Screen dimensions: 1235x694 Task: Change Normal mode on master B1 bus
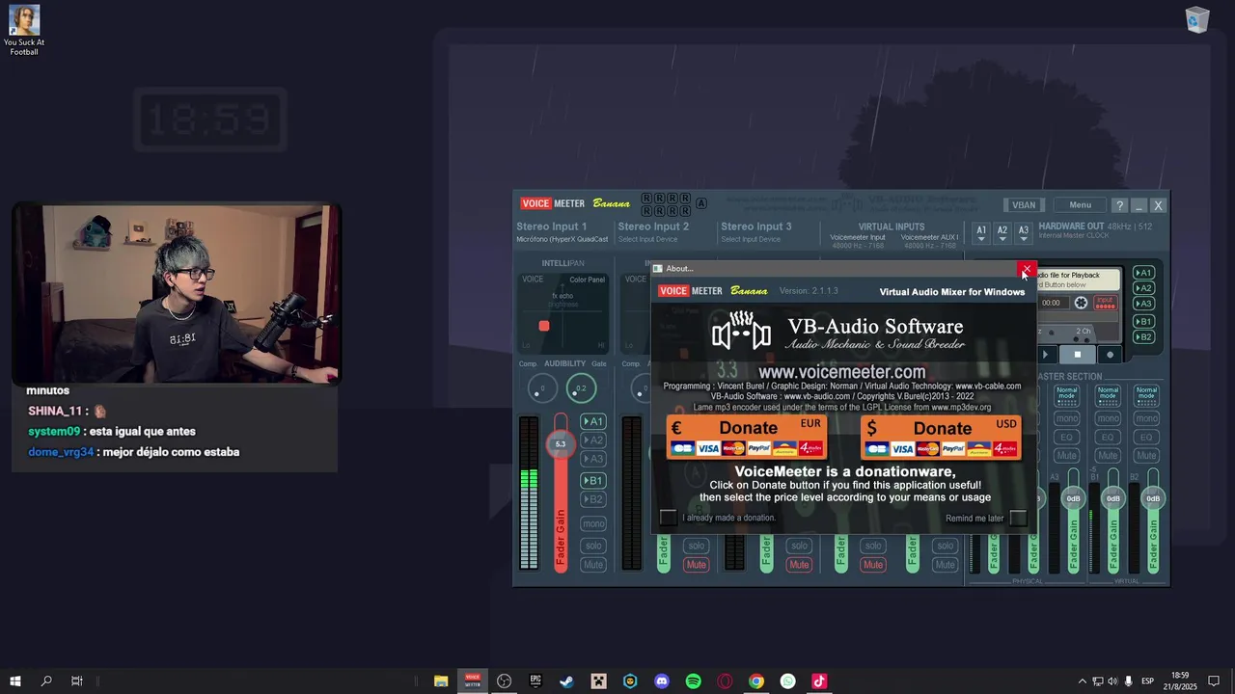click(1108, 394)
